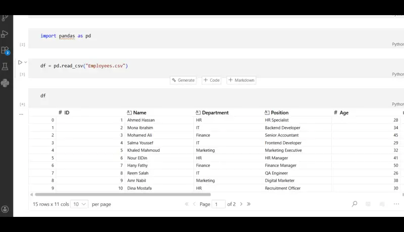
Task: Open Accounts icon at sidebar bottom
Action: (5, 209)
